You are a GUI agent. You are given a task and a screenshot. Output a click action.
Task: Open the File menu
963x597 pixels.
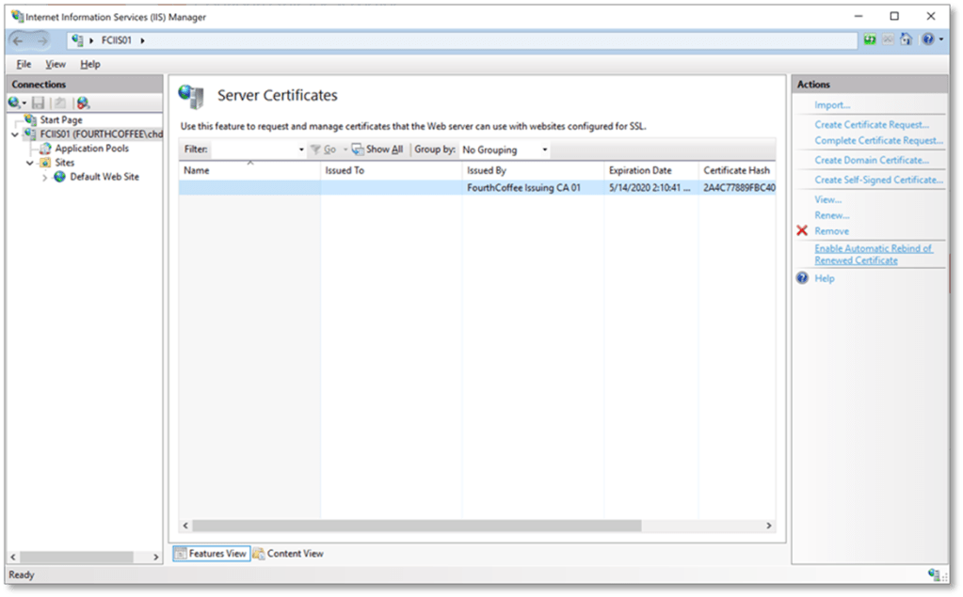[x=24, y=64]
